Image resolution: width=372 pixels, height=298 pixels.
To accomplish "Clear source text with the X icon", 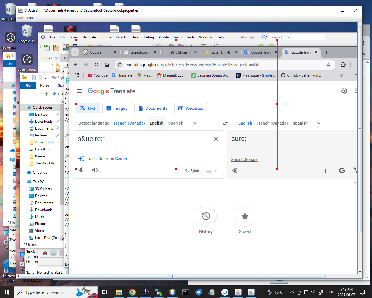I will pos(216,139).
